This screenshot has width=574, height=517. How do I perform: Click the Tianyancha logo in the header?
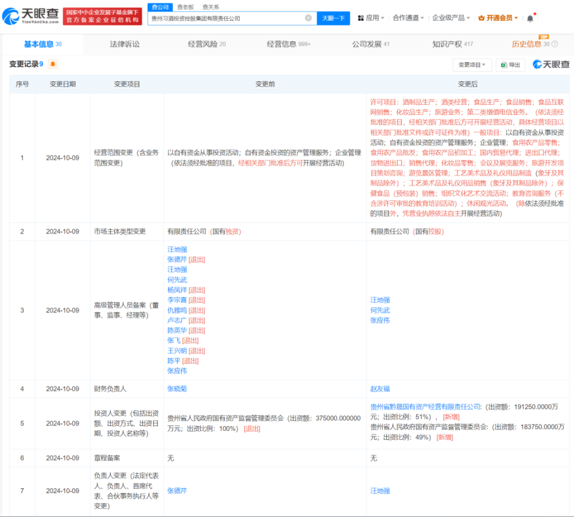(30, 16)
